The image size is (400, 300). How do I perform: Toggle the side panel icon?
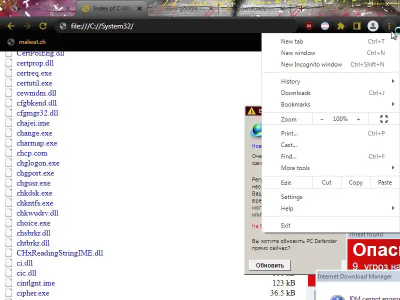357,26
